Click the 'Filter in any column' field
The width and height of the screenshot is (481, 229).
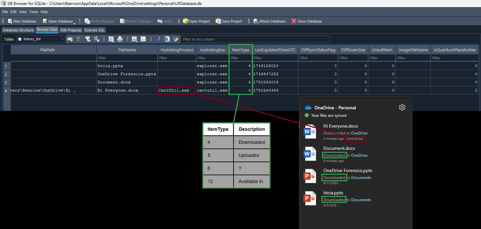255,39
